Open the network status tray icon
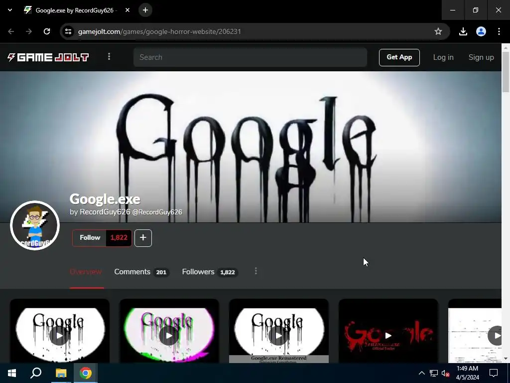The height and width of the screenshot is (383, 510). [434, 373]
